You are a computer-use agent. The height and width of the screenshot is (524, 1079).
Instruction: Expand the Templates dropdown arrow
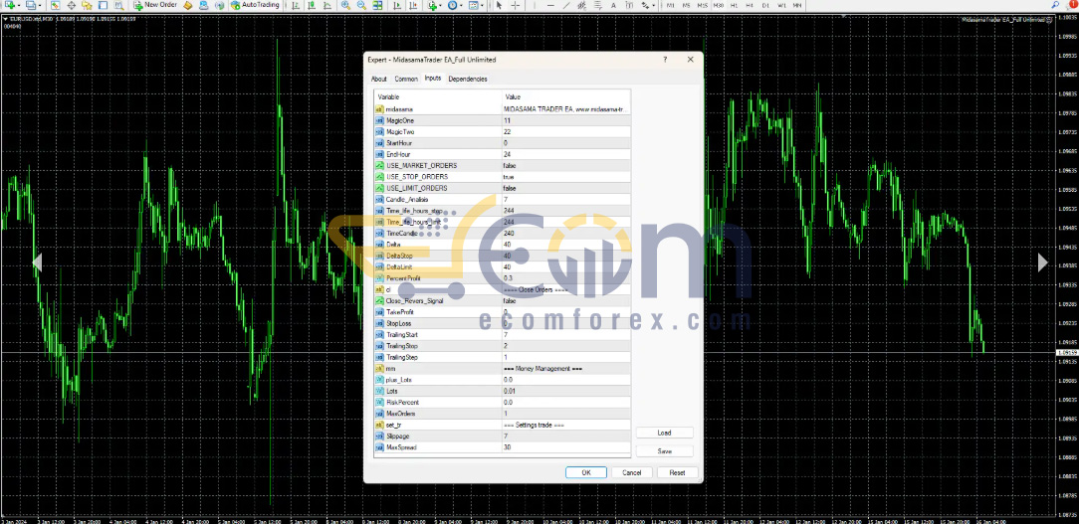(483, 6)
